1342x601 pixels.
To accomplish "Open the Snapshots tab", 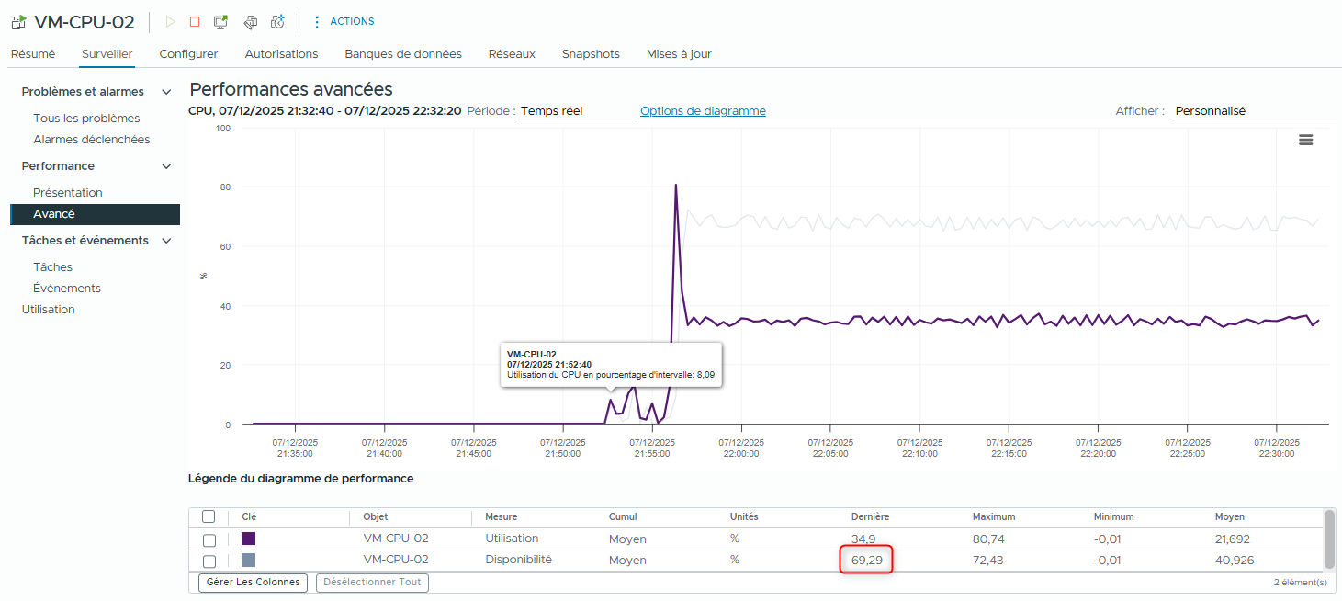I will tap(591, 54).
